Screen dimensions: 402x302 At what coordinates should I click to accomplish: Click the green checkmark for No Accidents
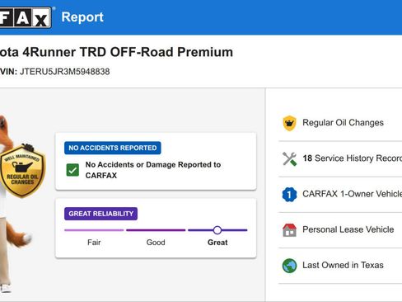pos(72,170)
